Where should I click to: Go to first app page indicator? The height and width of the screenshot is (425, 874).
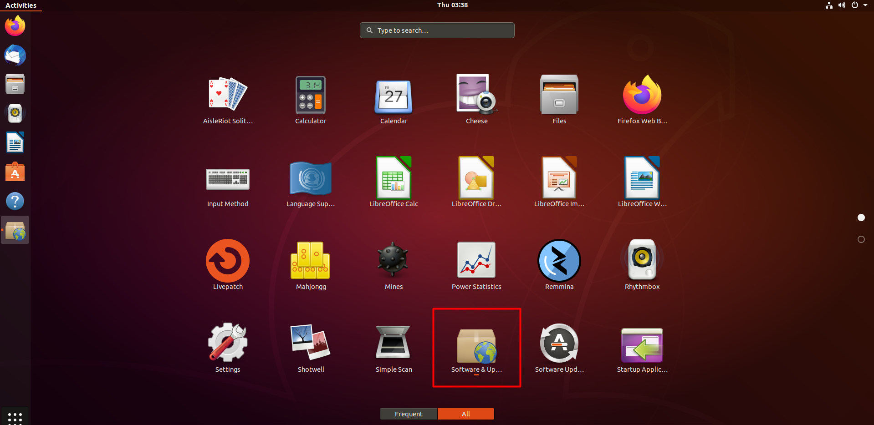click(861, 218)
